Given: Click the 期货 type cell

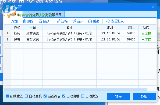Looking at the screenshot, I should (17, 33).
